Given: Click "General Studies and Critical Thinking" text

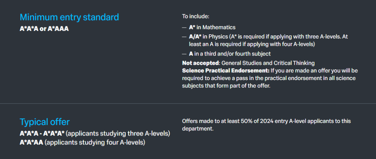Looking at the screenshot, I should tap(268, 63).
